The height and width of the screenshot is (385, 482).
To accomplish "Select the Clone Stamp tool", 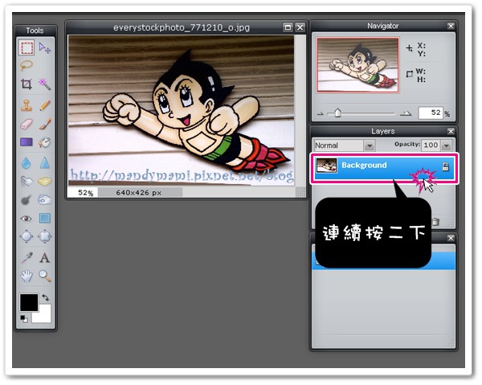I will (x=27, y=105).
